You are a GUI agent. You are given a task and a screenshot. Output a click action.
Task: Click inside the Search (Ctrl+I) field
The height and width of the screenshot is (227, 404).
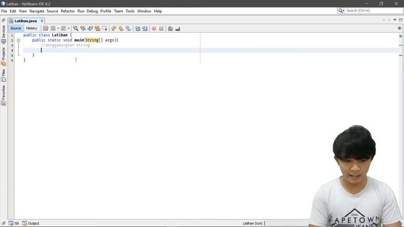tap(374, 11)
